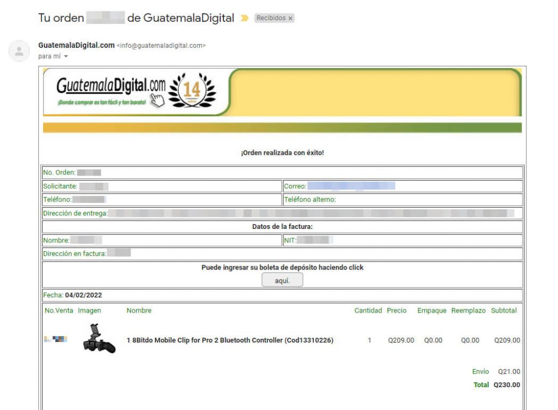Click the sender name GuatemalaDigital.com
The width and height of the screenshot is (558, 410).
coord(76,45)
